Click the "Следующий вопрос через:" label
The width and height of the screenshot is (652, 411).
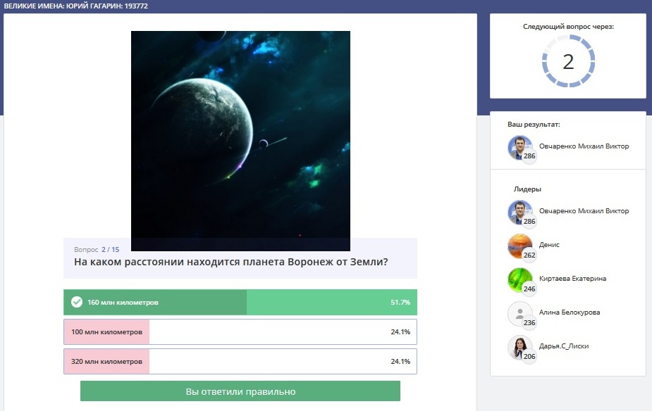[568, 27]
